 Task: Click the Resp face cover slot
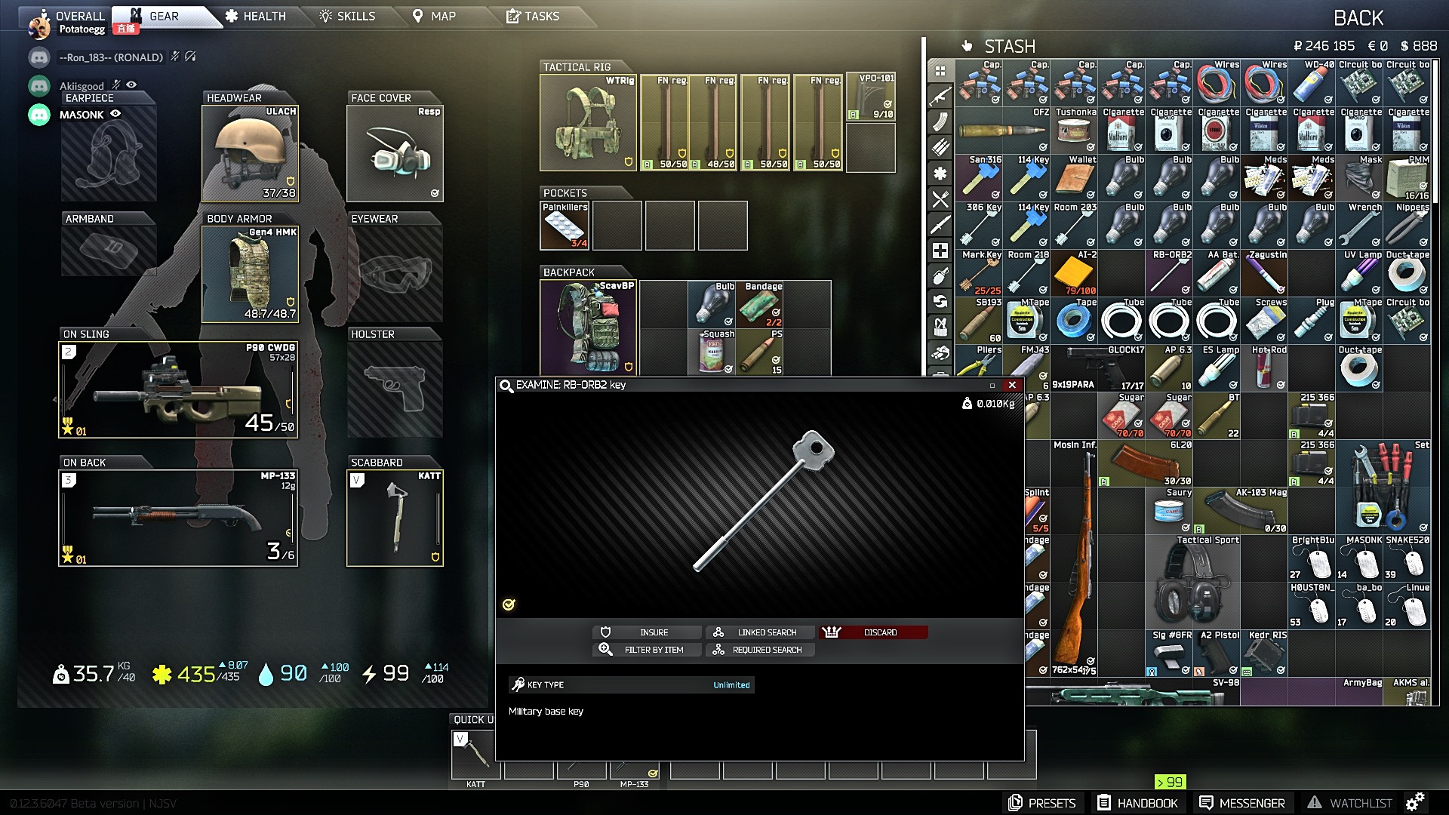click(395, 153)
